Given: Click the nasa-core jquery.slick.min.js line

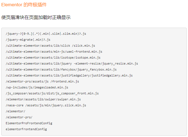Looking at the screenshot, I should (46, 105).
